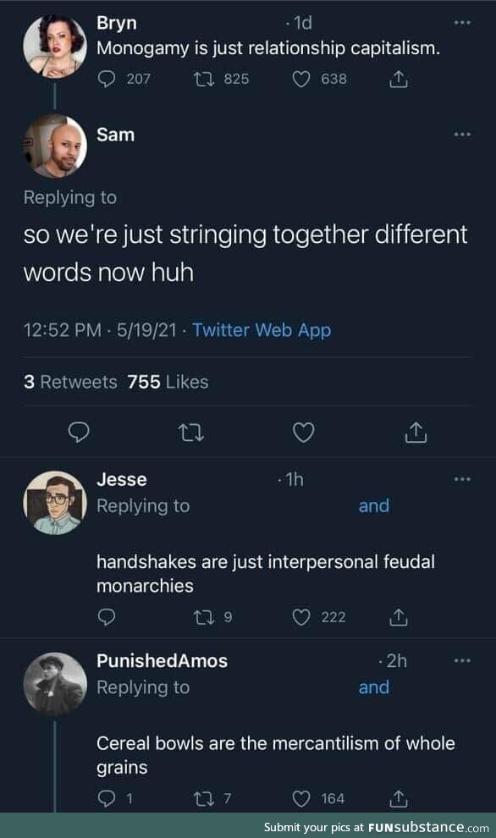Open the Twitter Web App link
Image resolution: width=496 pixels, height=838 pixels.
tap(262, 330)
